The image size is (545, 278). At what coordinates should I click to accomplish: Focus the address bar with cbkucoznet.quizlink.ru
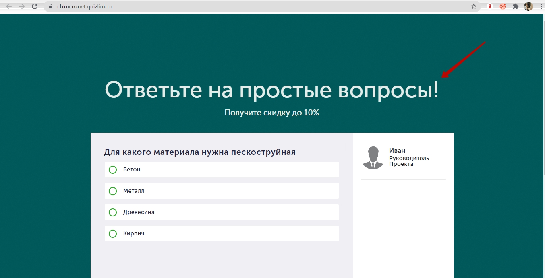click(262, 6)
